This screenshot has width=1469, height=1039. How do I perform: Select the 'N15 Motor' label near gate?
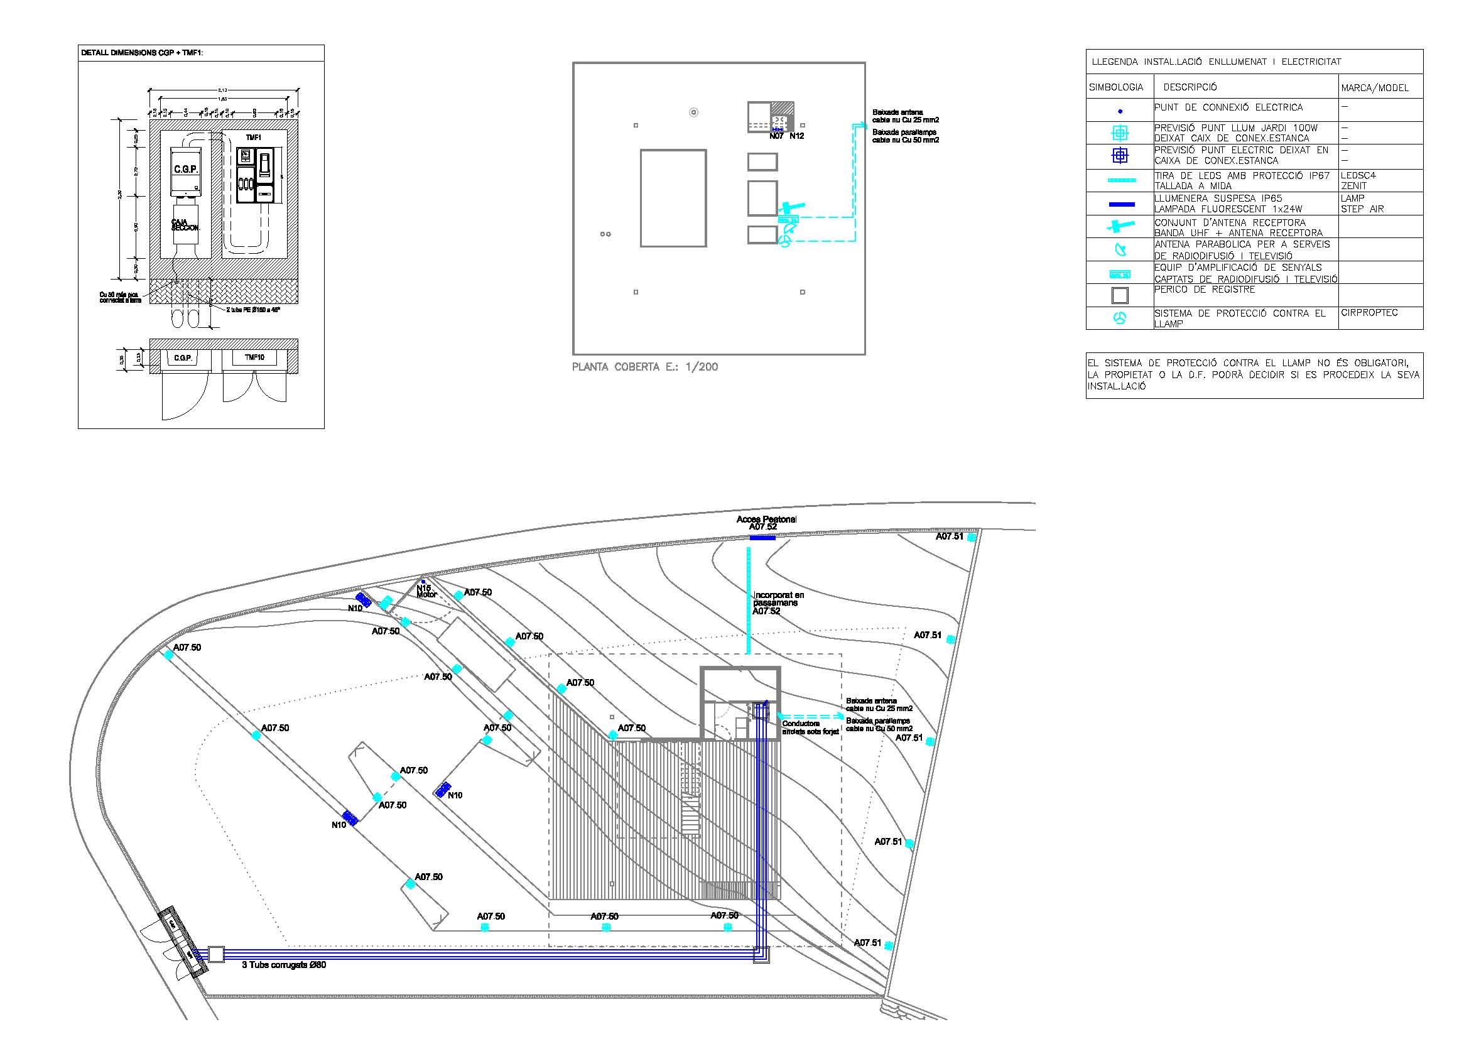425,591
